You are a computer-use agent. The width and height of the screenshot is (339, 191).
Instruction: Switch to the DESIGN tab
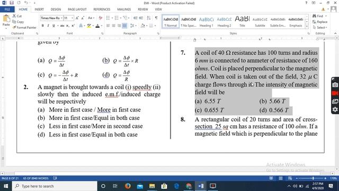[56, 10]
